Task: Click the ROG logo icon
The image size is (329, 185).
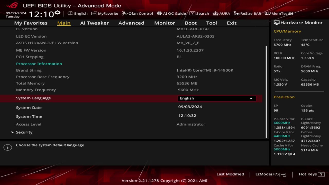Action: coord(12,5)
